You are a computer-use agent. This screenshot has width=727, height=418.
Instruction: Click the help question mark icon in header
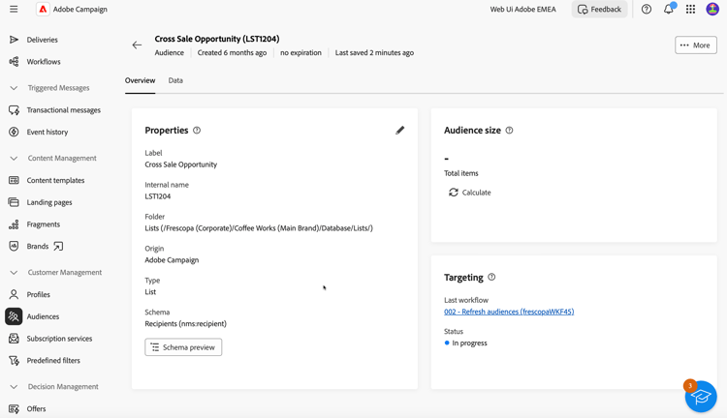(x=647, y=10)
